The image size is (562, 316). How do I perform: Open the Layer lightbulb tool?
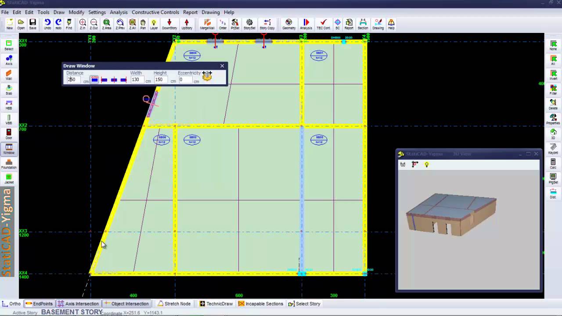(x=154, y=24)
